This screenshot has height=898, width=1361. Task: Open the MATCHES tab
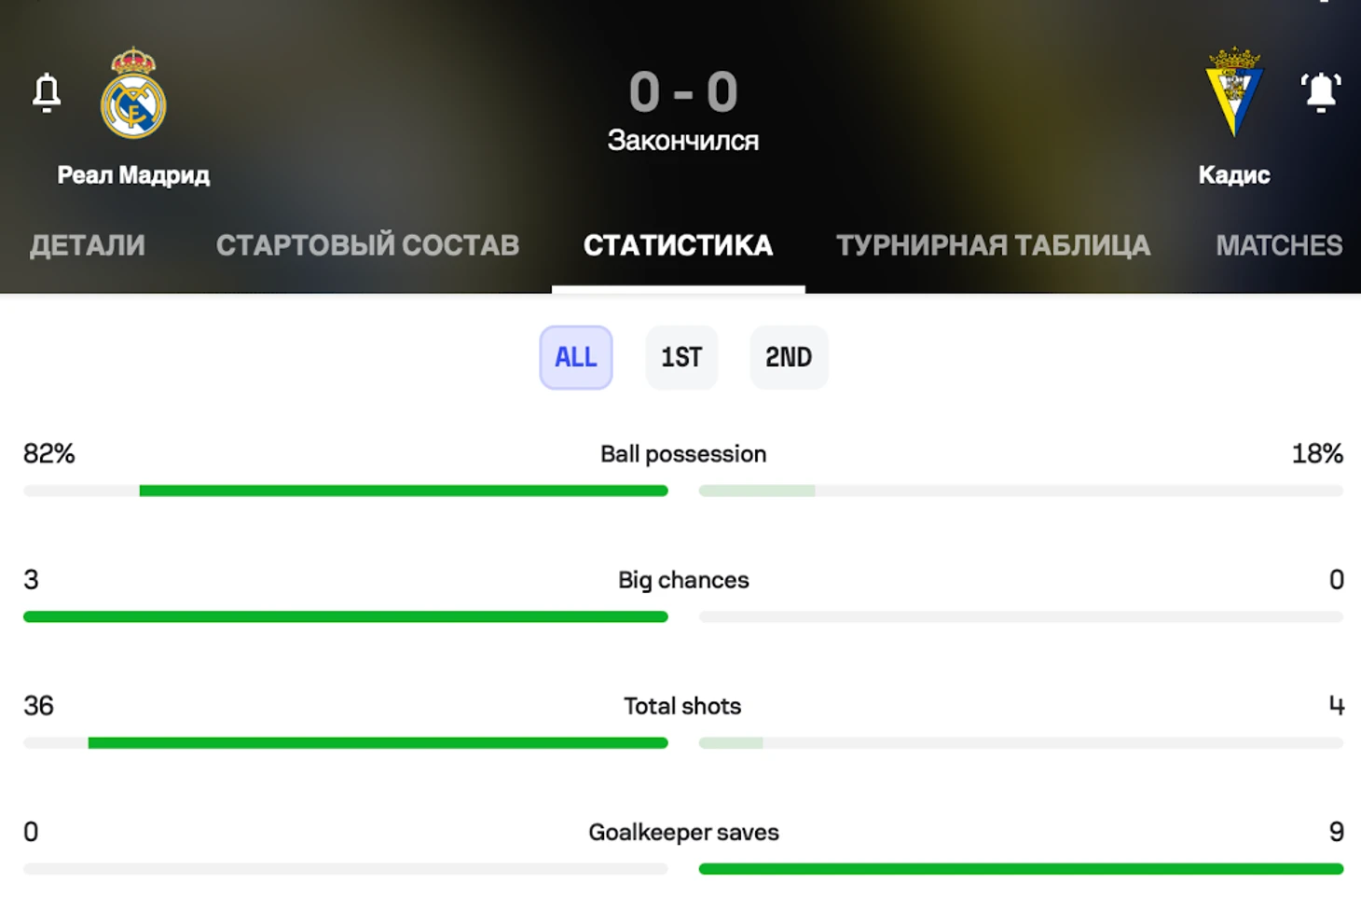(x=1279, y=245)
